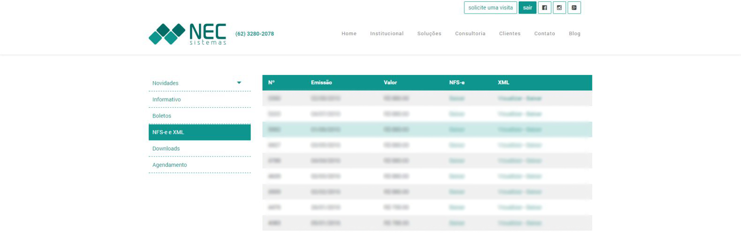Image resolution: width=741 pixels, height=240 pixels.
Task: Open the Instagram profile icon
Action: tap(559, 8)
